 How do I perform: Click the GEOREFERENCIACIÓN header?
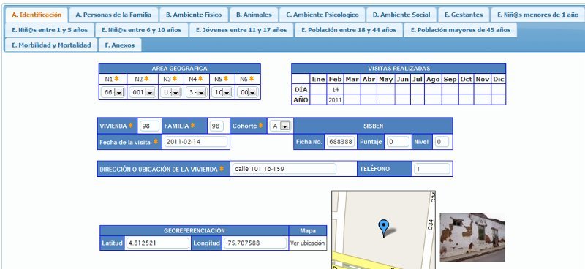coord(195,230)
